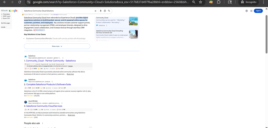Clear the search box with the X icon
This screenshot has height=128, width=268.
95,11
